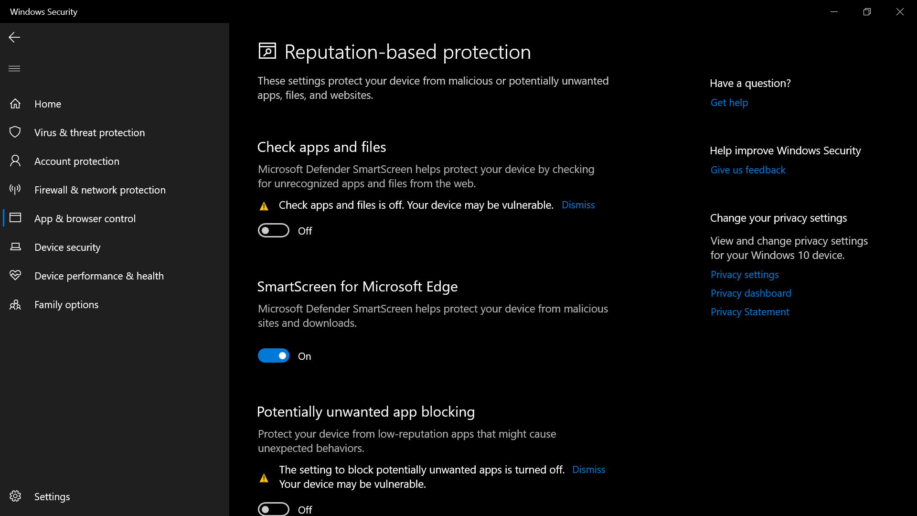This screenshot has width=917, height=516.
Task: Enable the Check apps and files toggle
Action: 274,231
